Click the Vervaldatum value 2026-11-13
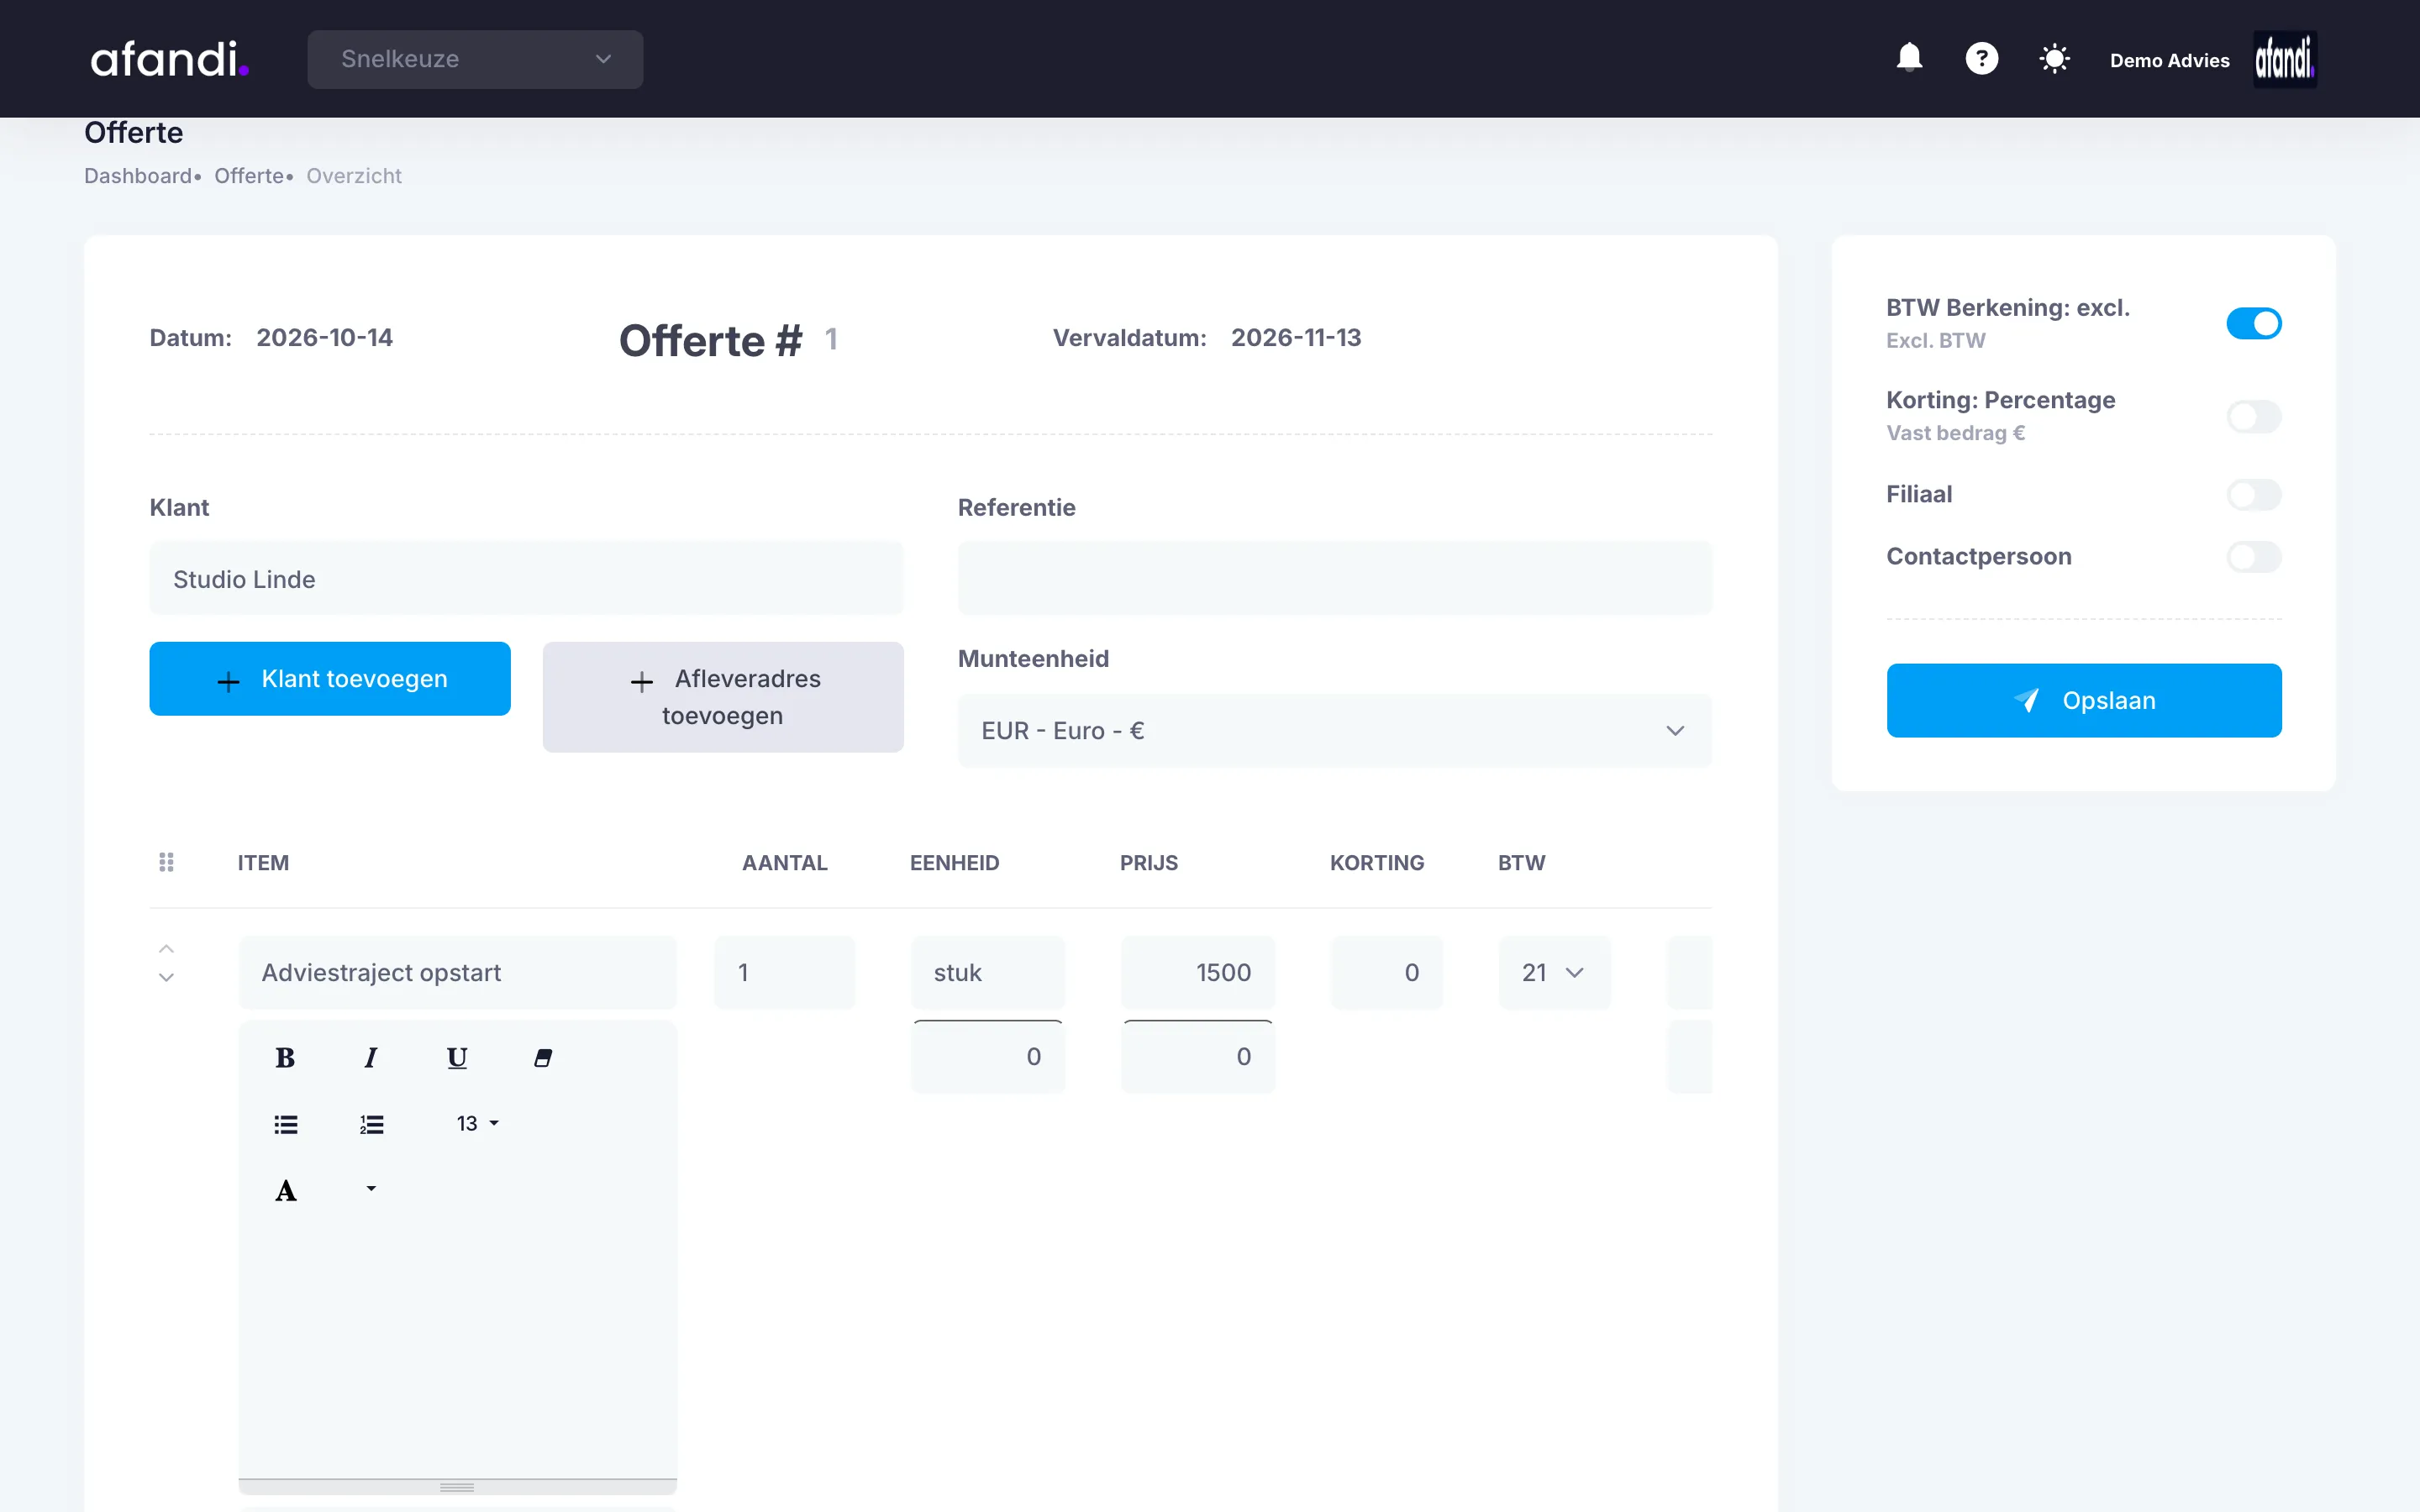This screenshot has width=2420, height=1512. tap(1296, 338)
